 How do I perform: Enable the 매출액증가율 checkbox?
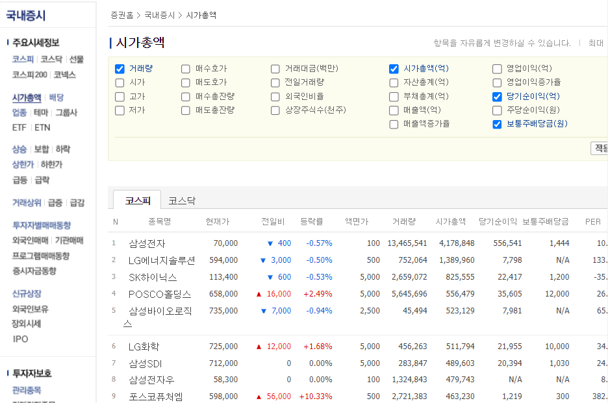pos(394,124)
